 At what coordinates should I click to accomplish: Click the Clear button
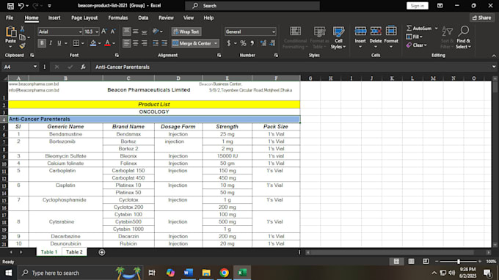pyautogui.click(x=417, y=45)
